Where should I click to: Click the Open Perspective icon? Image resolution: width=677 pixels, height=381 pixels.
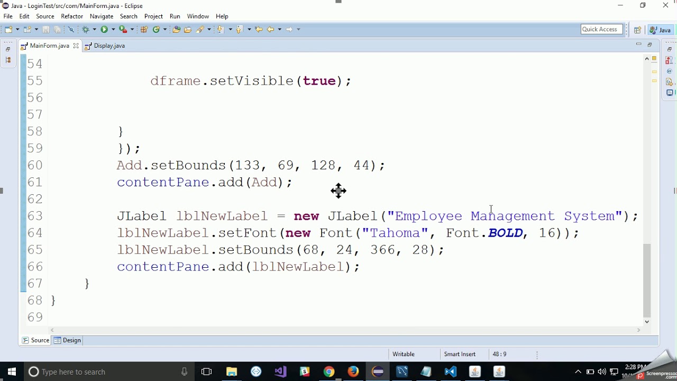click(x=637, y=30)
